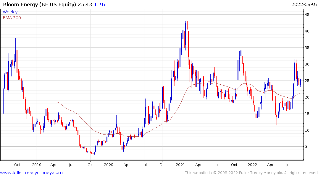Click the 15 price axis label
The image size is (318, 177).
point(307,114)
